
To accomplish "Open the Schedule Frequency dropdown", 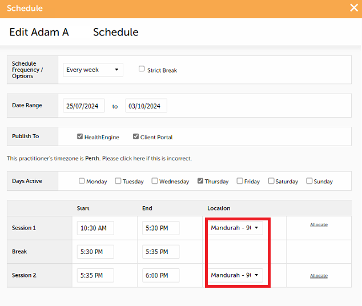I will tap(92, 70).
